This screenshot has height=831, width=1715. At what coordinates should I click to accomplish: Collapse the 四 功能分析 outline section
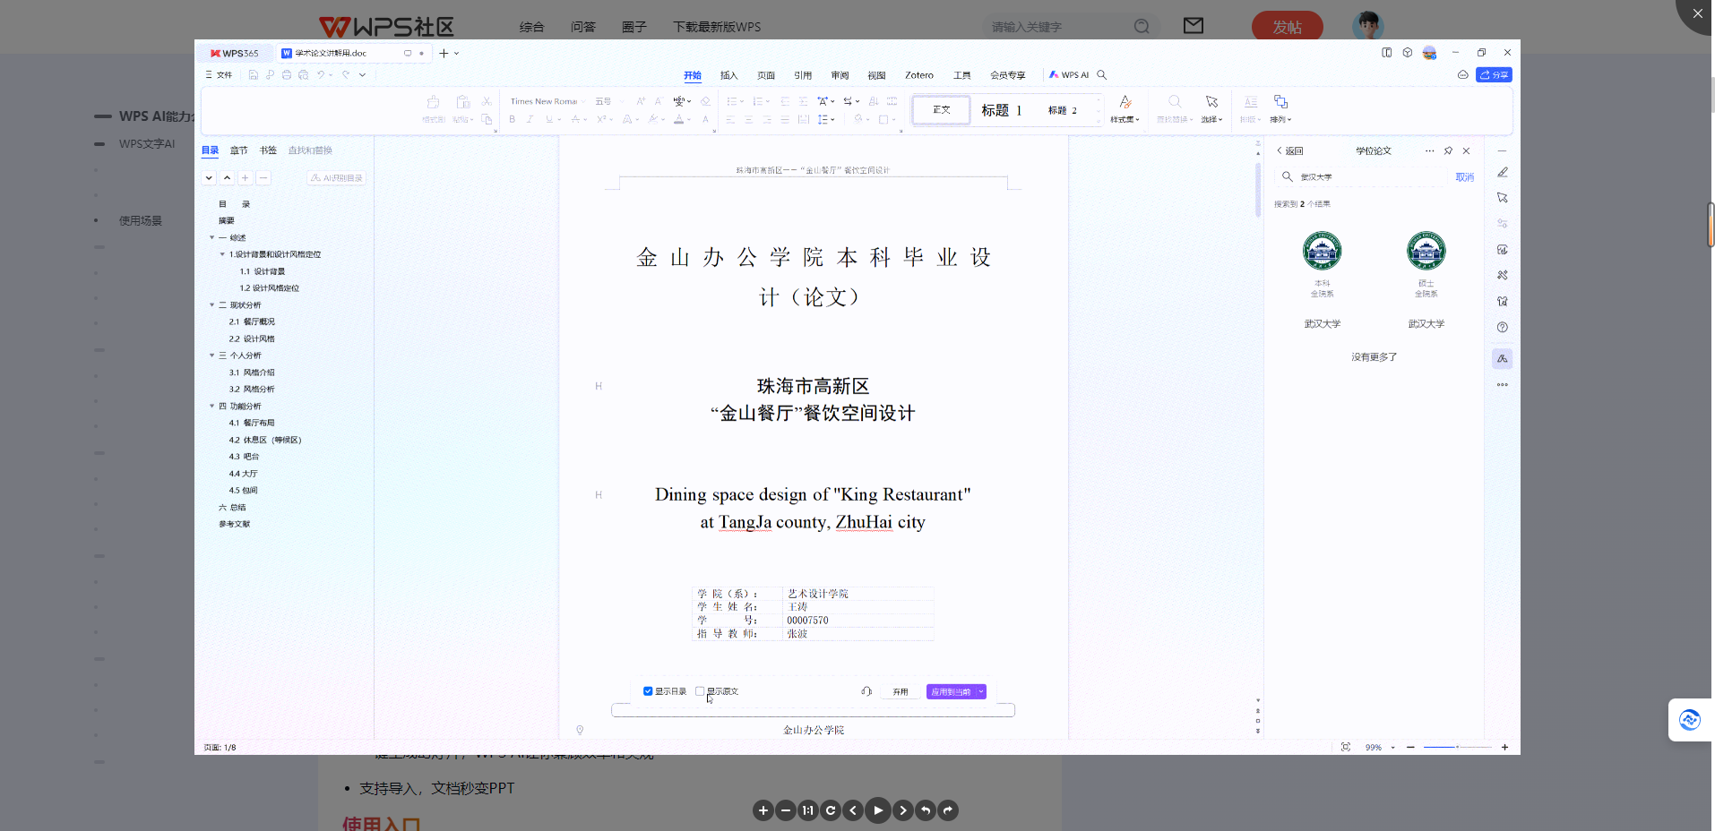pos(211,406)
